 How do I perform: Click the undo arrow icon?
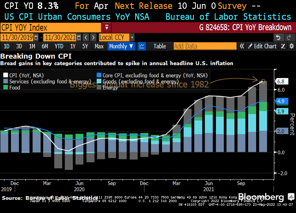coord(277,37)
